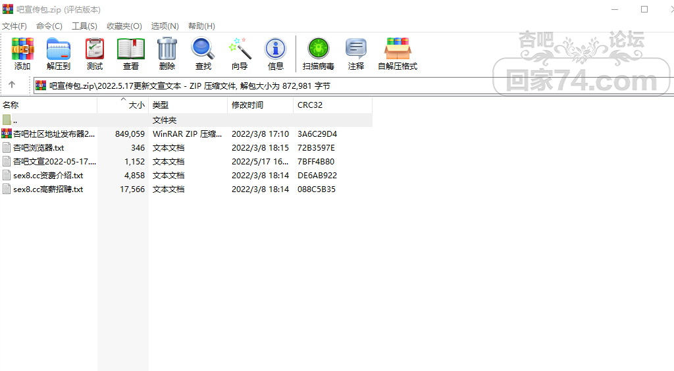Click the 自解压格式 (SFX) toolbar icon
The image size is (674, 371).
(x=398, y=49)
